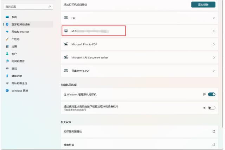The image size is (225, 150).
Task: Open the 疑难解答 troubleshooter link
Action: click(x=139, y=144)
